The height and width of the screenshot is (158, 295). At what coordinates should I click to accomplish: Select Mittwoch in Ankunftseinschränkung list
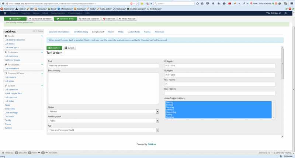pos(170,109)
